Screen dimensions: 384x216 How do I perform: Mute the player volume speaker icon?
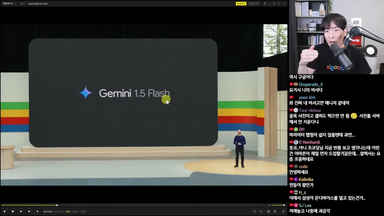(269, 205)
